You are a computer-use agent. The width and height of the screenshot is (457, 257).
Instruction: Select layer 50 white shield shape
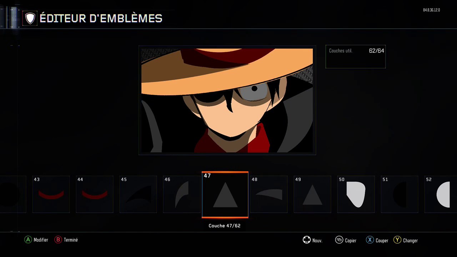[356, 194]
